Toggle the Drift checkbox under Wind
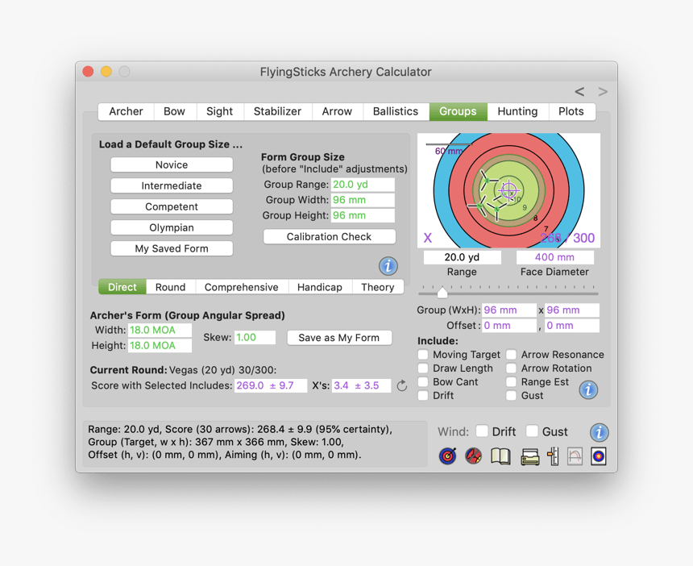 click(482, 431)
